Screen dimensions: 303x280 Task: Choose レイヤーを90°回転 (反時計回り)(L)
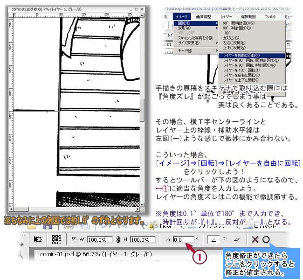(x=252, y=61)
